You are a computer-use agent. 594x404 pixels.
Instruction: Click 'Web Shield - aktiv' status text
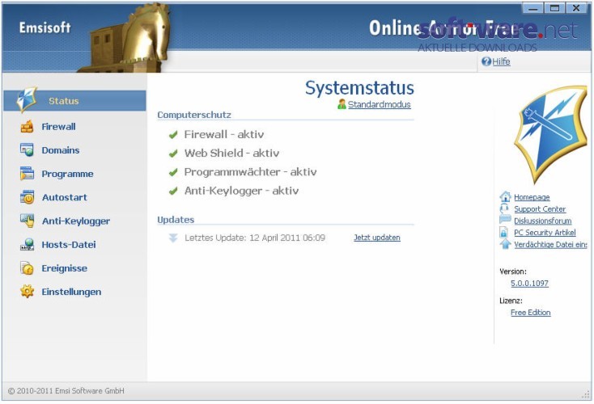point(231,154)
